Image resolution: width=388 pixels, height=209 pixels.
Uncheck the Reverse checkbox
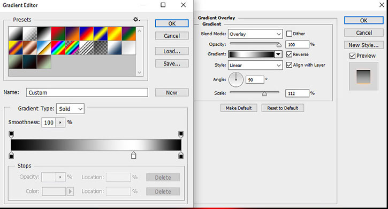coord(289,54)
